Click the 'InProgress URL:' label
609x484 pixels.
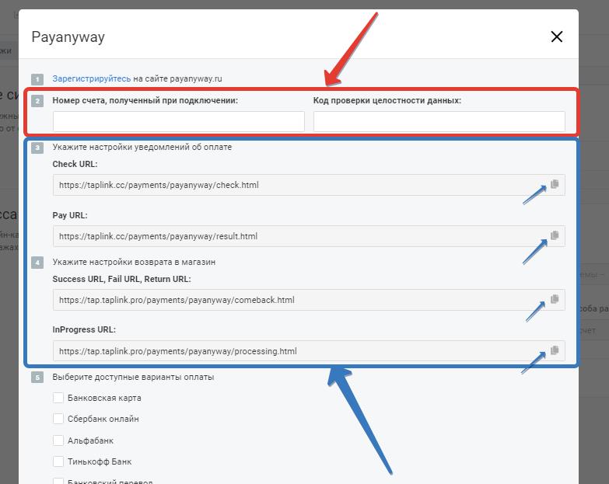(84, 329)
